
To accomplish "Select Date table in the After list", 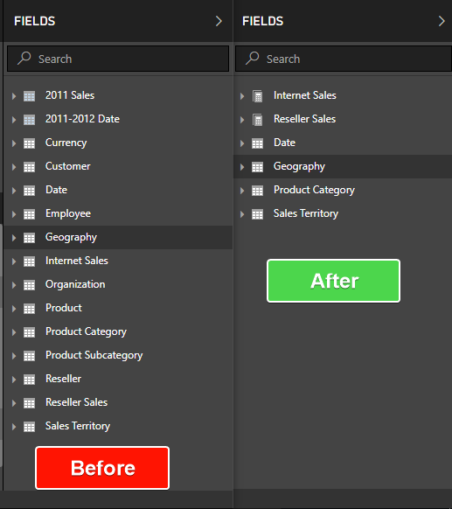I will click(x=343, y=143).
